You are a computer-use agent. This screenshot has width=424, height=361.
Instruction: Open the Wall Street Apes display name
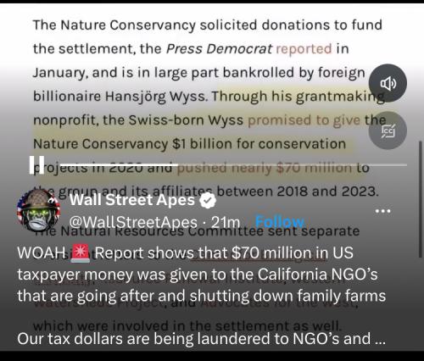[132, 200]
